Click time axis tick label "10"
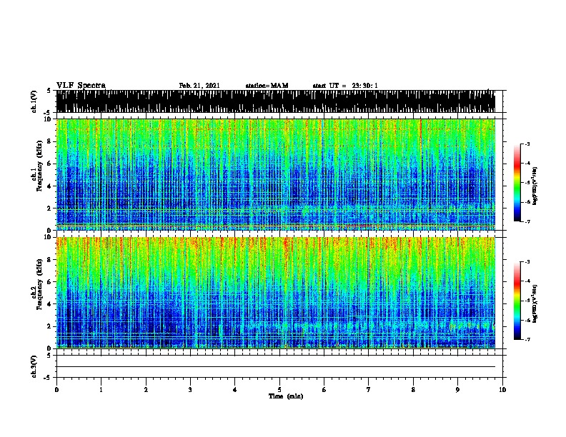Viewport: 566px width, 437px height. click(x=502, y=390)
